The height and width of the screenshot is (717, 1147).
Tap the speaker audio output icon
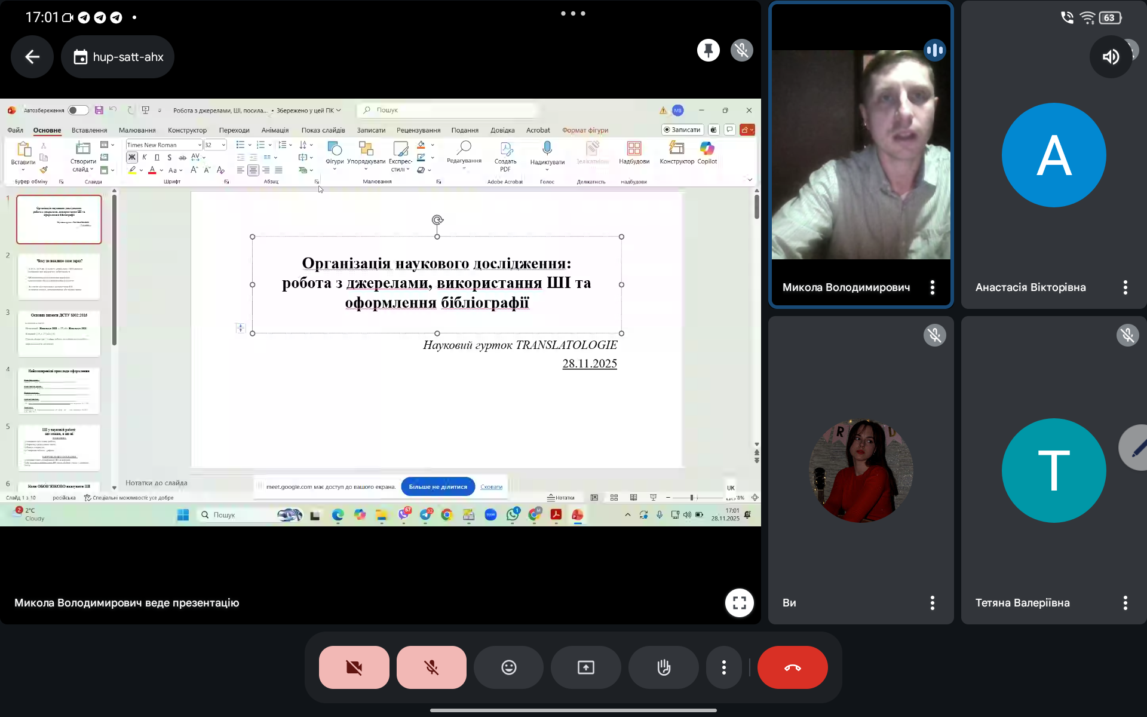[x=1110, y=57]
